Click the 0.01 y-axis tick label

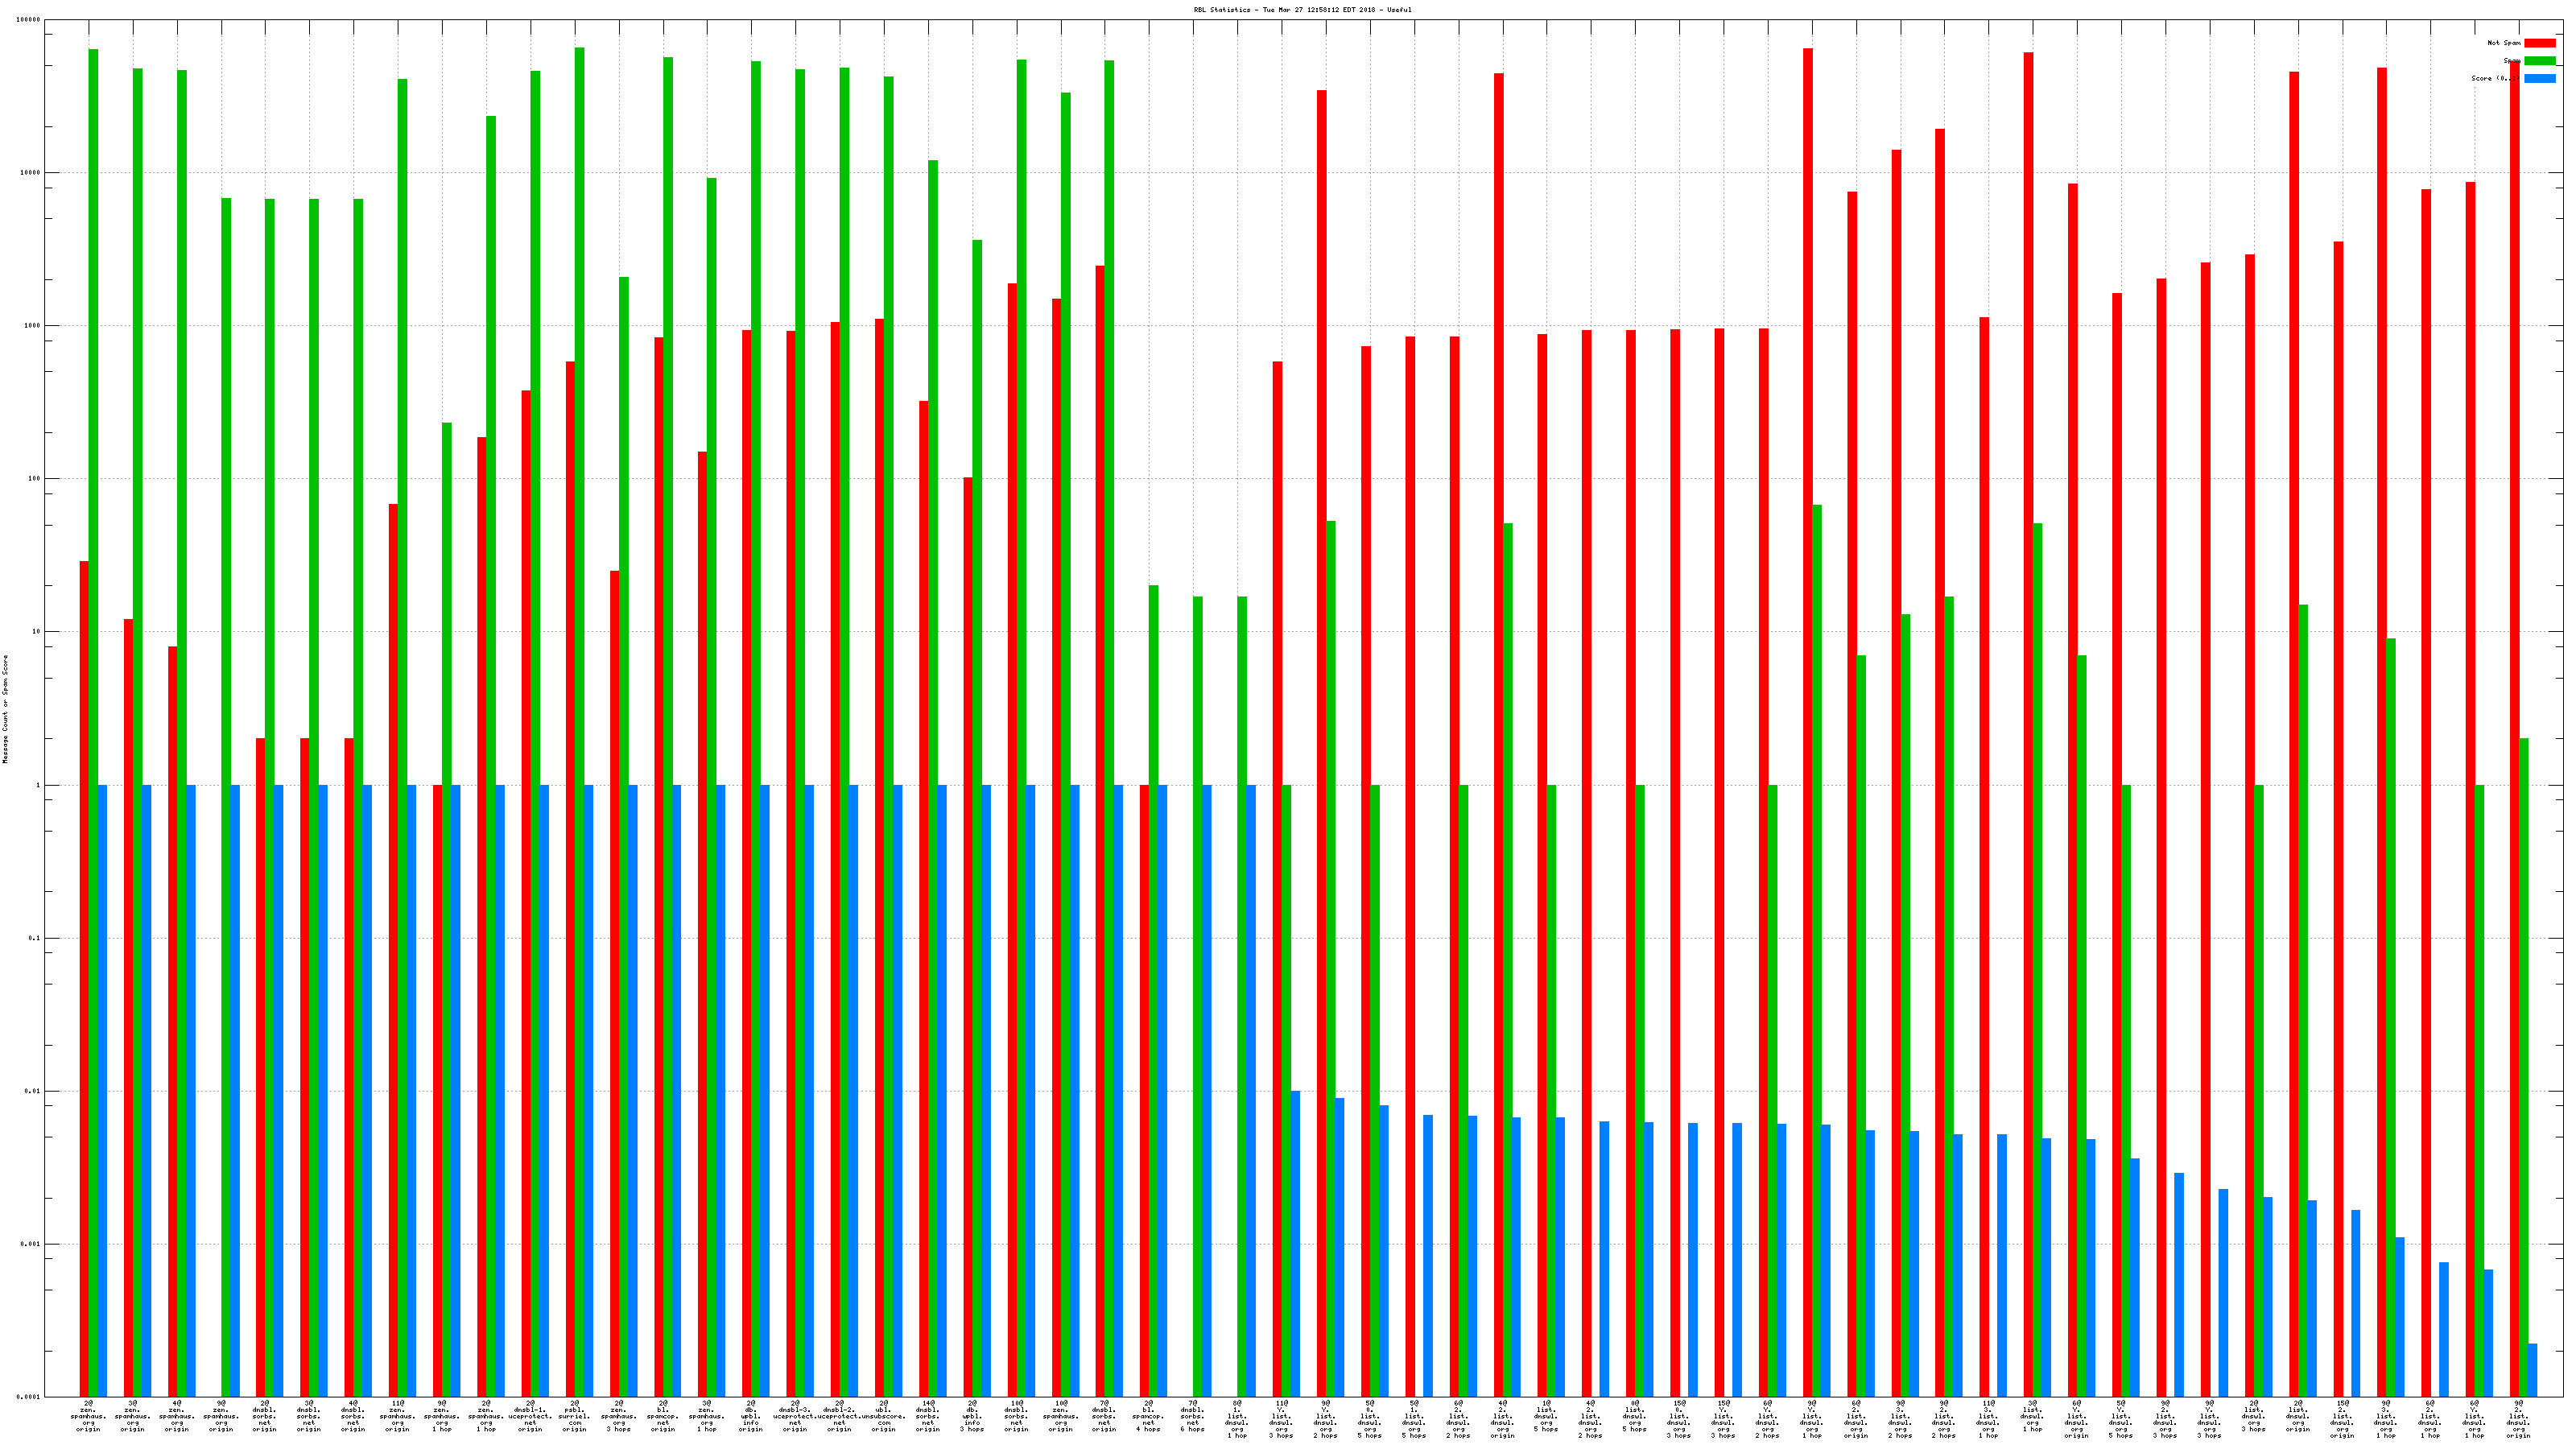(33, 1091)
